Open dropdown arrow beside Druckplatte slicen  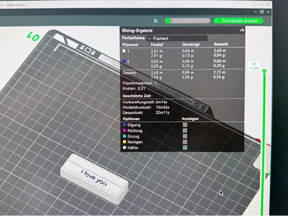click(168, 21)
